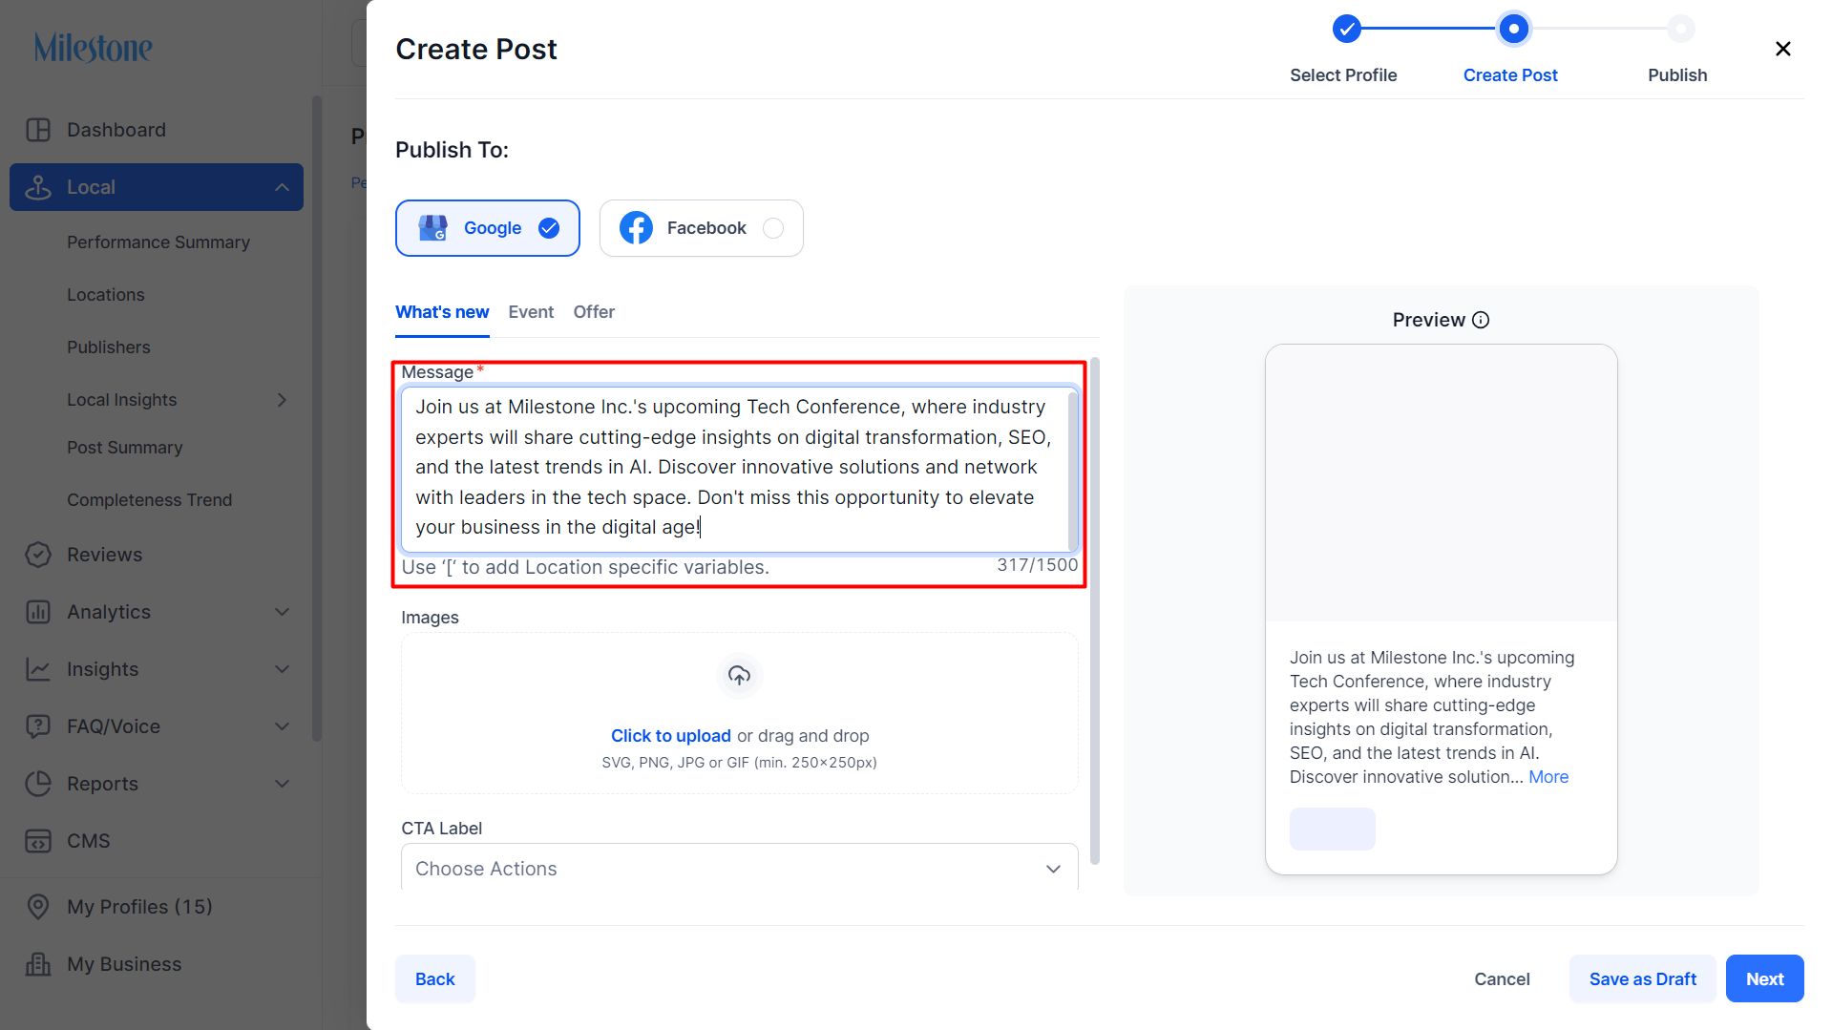Click the 'Publish' step label
This screenshot has width=1832, height=1030.
click(x=1677, y=75)
